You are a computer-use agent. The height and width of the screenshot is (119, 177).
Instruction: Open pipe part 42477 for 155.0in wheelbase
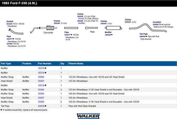click(x=67, y=35)
